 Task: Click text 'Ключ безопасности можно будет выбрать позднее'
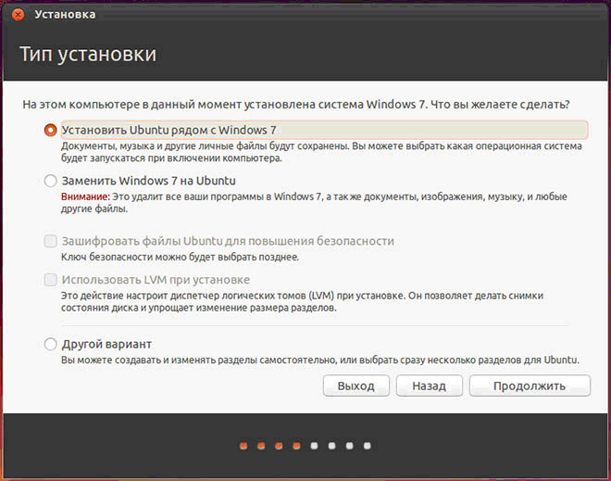tap(180, 257)
